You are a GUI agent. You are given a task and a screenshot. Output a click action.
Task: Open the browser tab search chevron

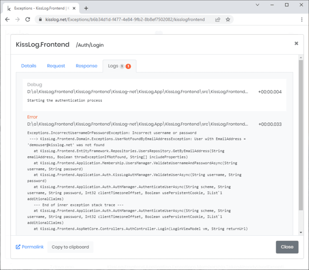(257, 5)
